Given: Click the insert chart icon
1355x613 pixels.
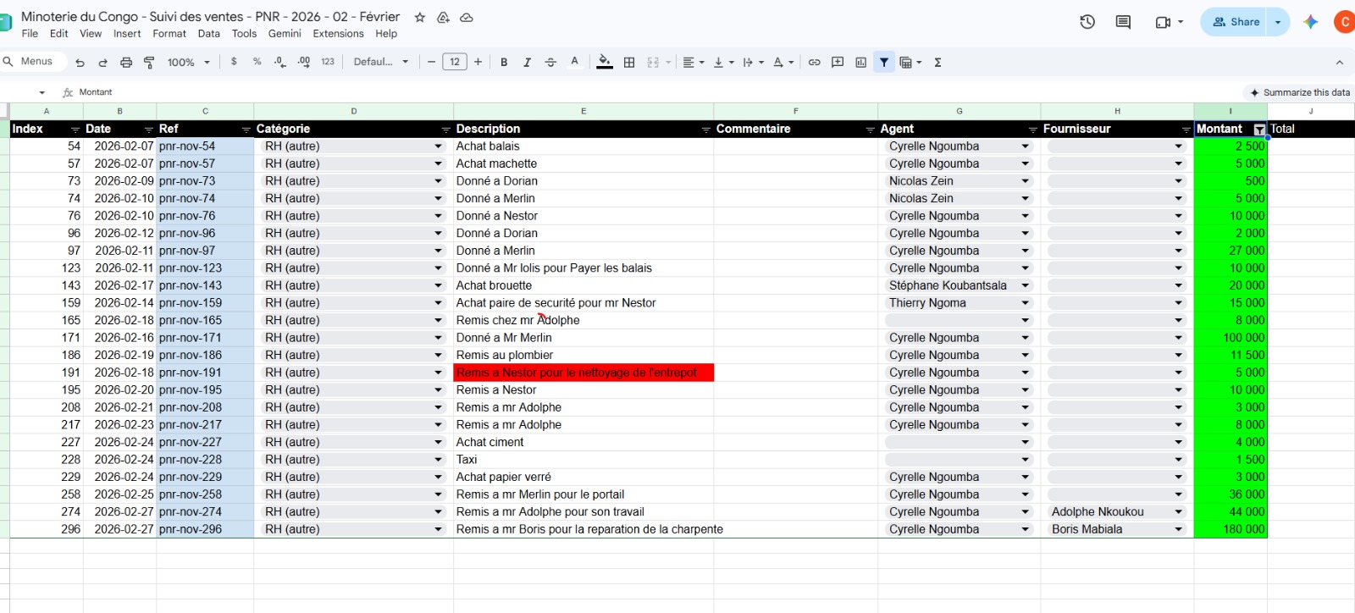Looking at the screenshot, I should pyautogui.click(x=860, y=62).
